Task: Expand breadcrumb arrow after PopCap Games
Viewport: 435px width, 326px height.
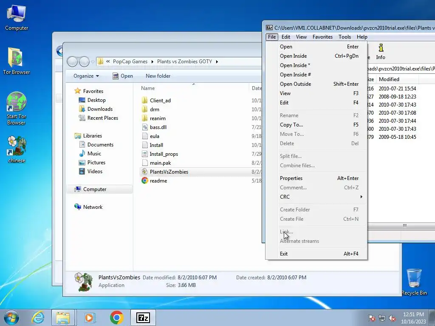Action: coord(153,62)
